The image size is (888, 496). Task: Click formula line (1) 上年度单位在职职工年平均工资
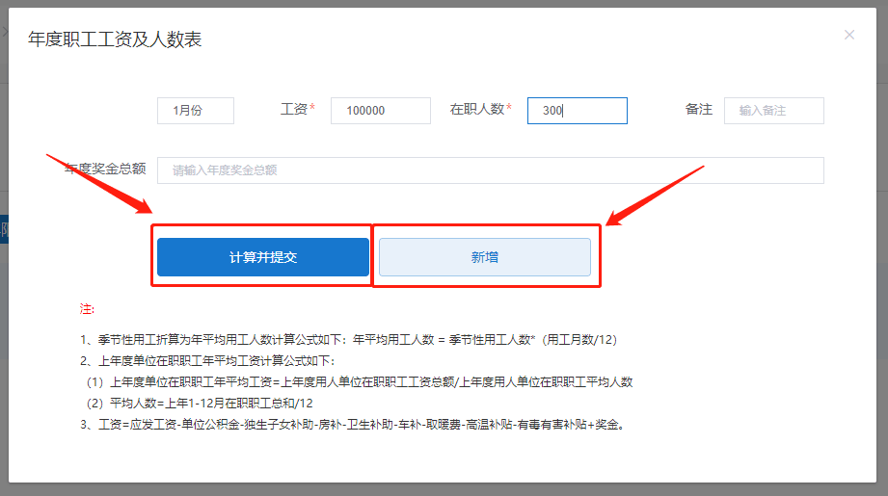359,381
